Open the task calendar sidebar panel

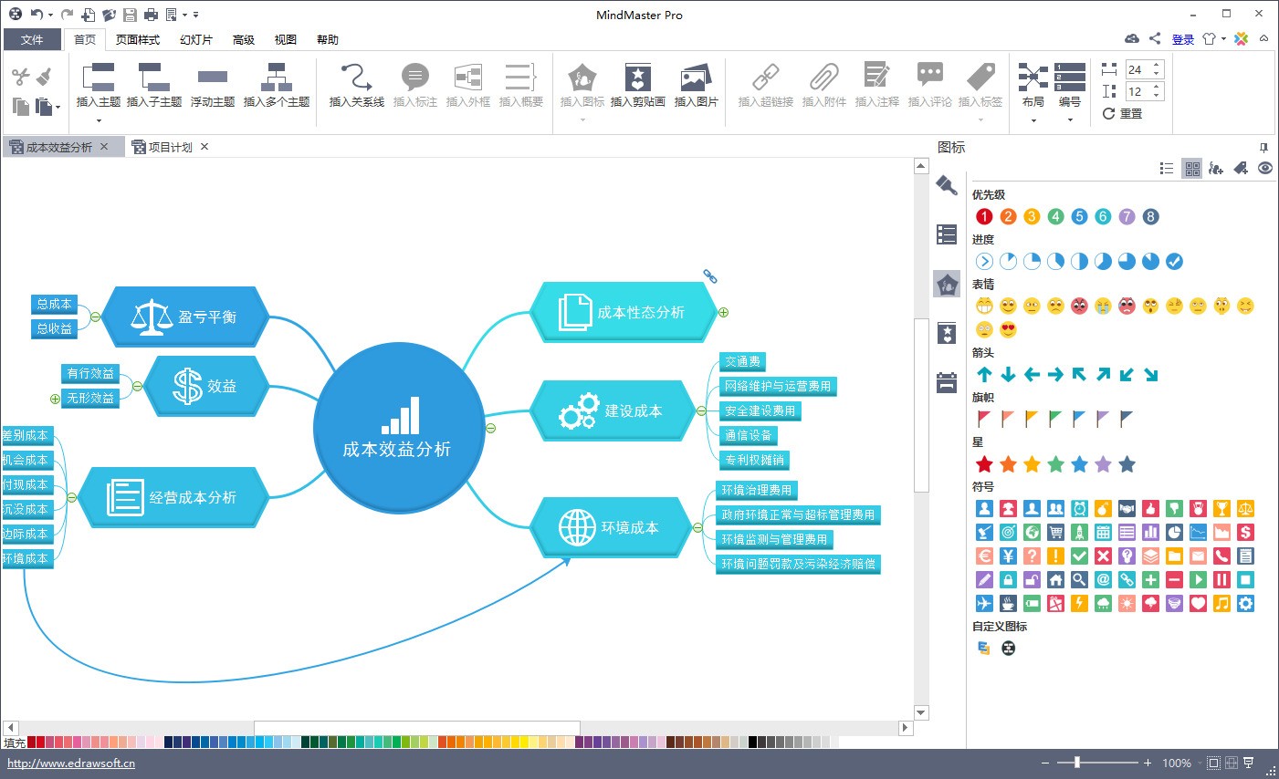[947, 382]
